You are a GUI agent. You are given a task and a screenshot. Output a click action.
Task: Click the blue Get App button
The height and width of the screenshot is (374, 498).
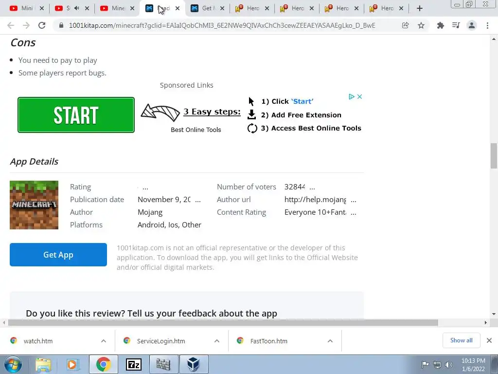[x=58, y=255]
